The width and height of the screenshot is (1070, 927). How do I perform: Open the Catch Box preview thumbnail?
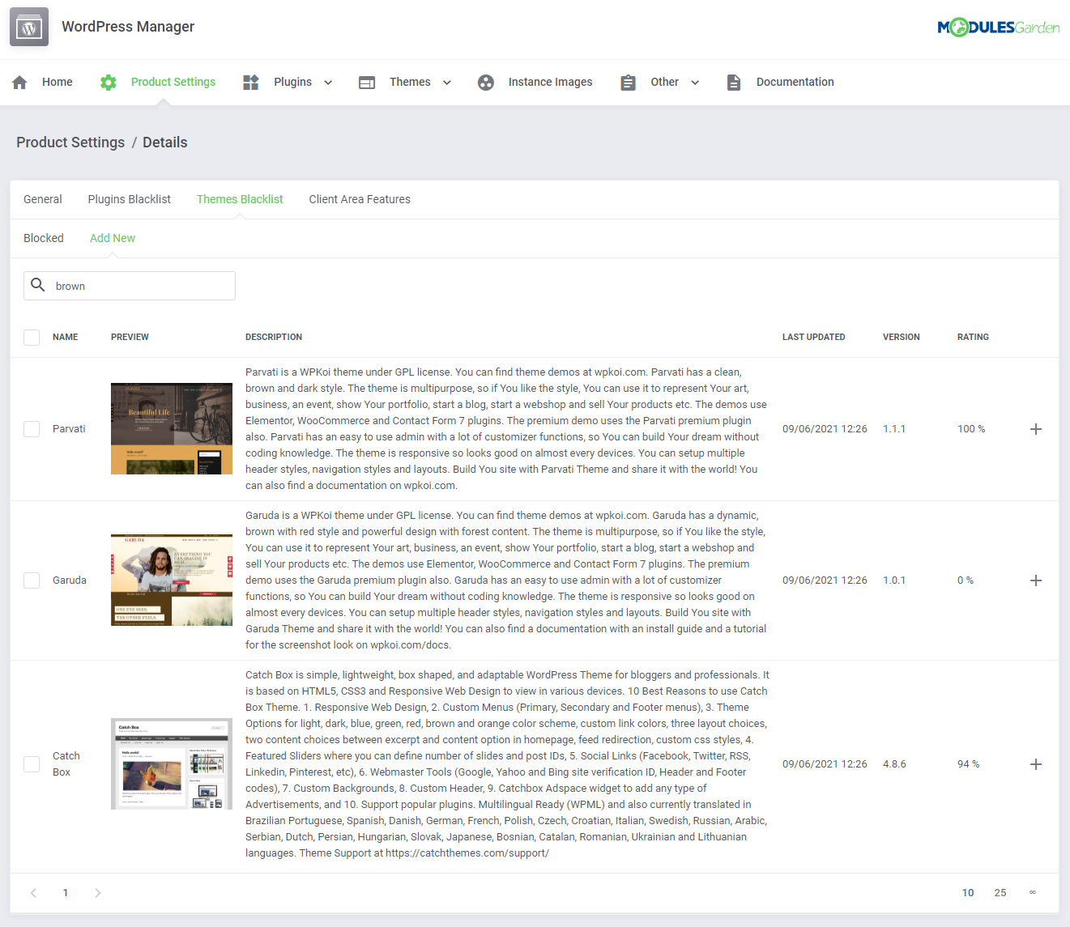click(x=172, y=764)
